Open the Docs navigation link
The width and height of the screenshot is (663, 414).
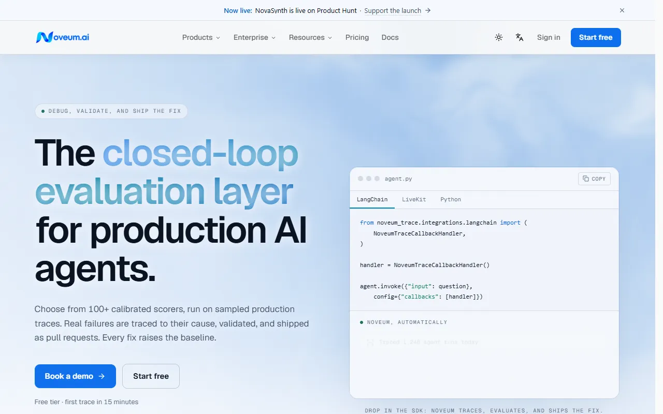(390, 37)
